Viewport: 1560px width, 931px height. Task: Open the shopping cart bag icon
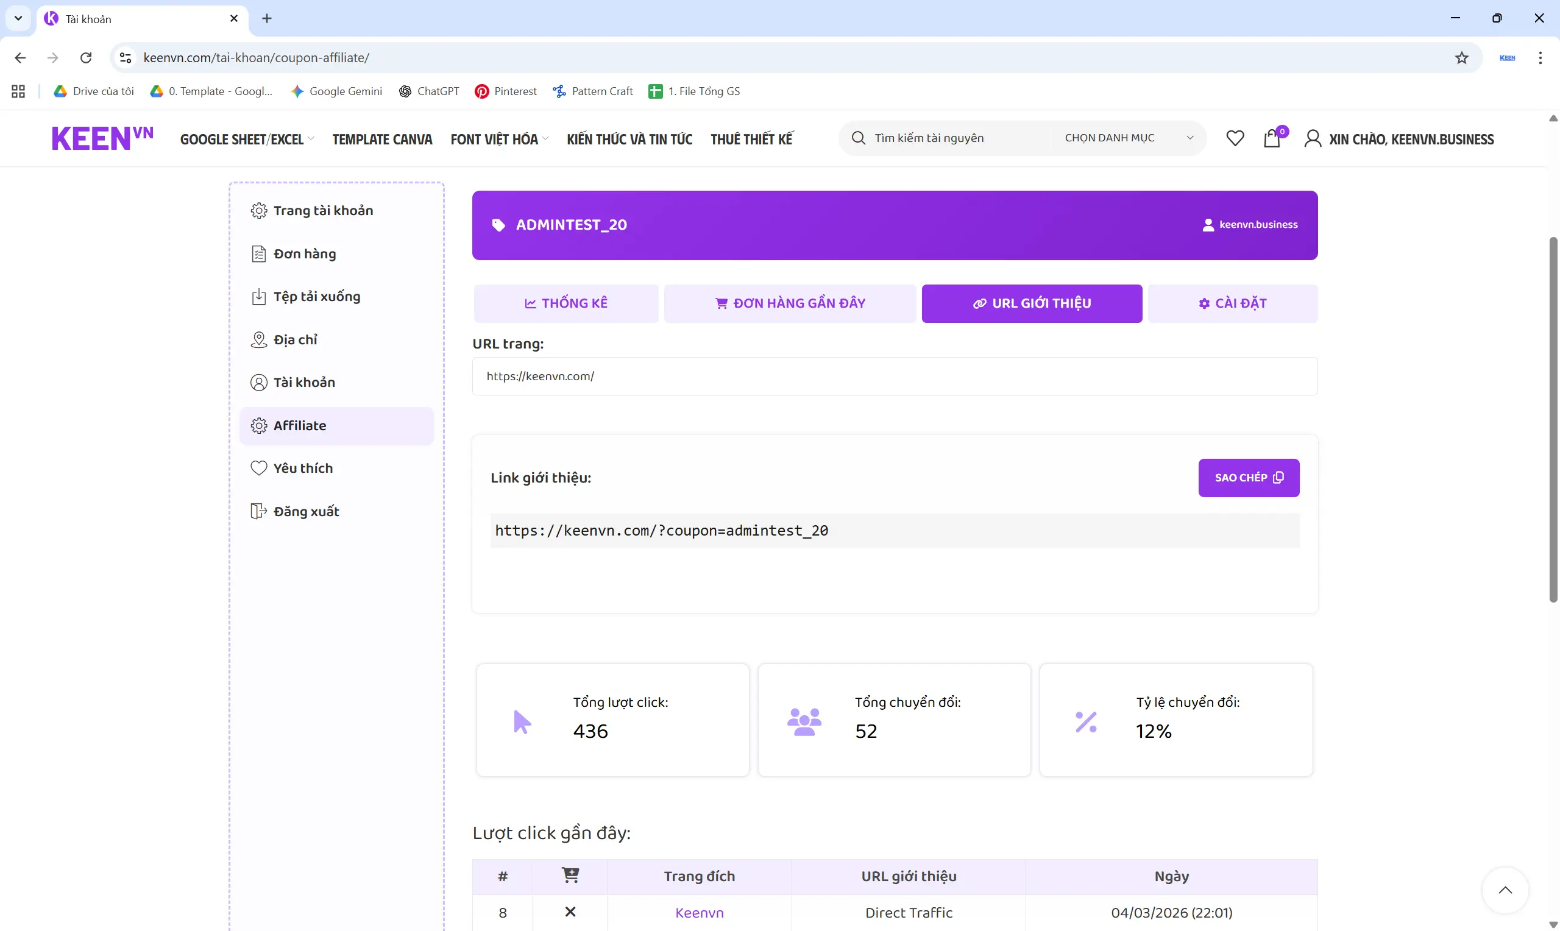[x=1271, y=139]
